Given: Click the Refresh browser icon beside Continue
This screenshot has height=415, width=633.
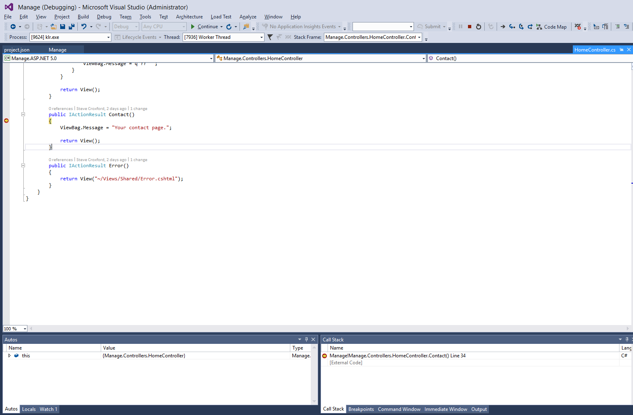Looking at the screenshot, I should coord(229,27).
